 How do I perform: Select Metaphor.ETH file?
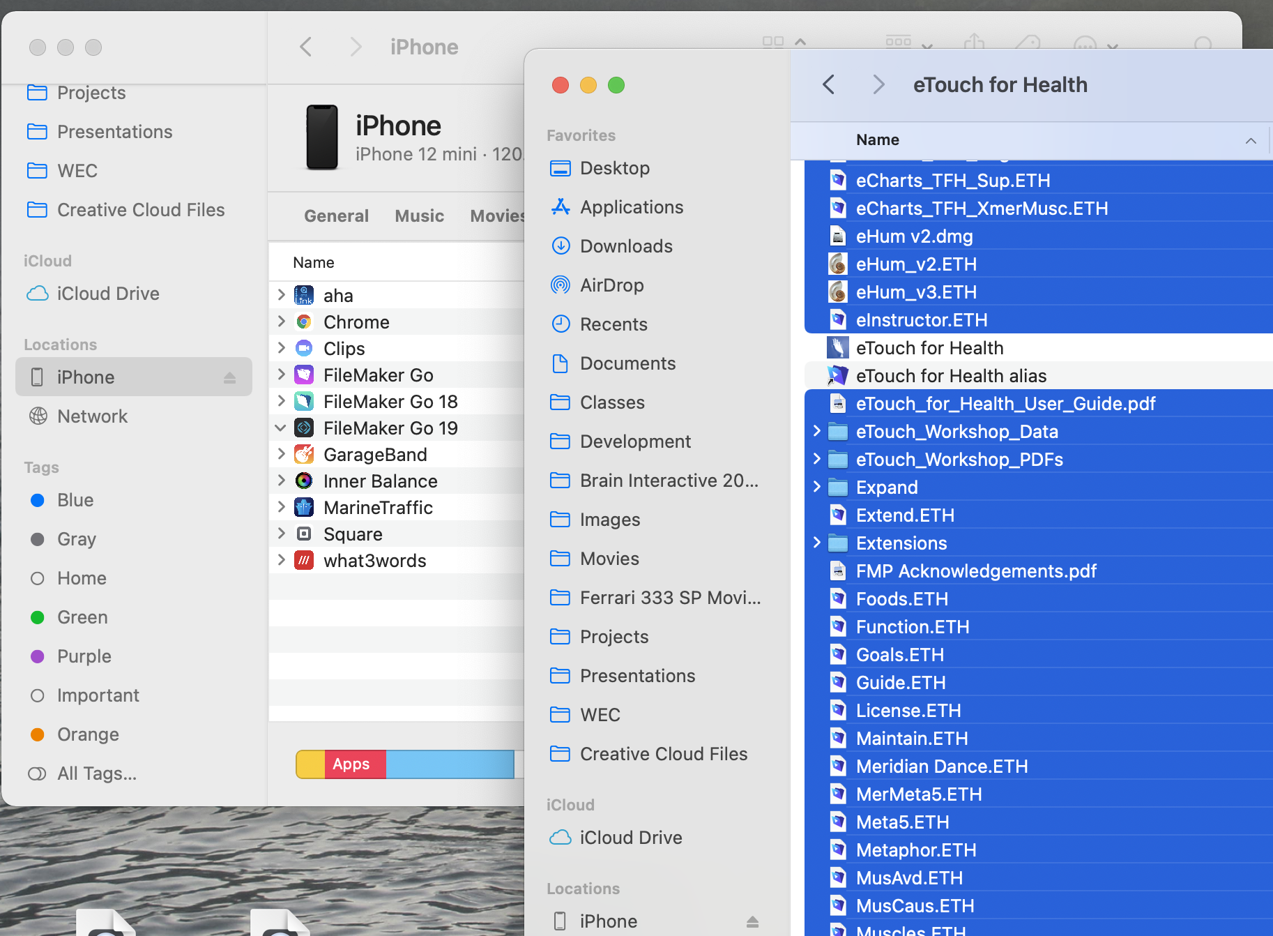pyautogui.click(x=1039, y=850)
